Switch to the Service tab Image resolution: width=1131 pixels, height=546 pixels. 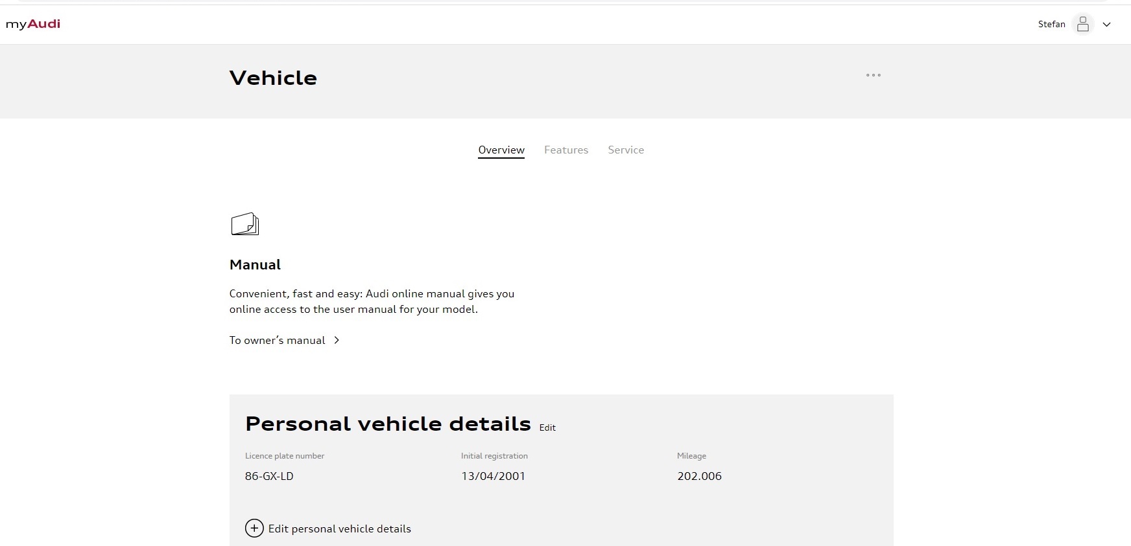click(x=626, y=150)
